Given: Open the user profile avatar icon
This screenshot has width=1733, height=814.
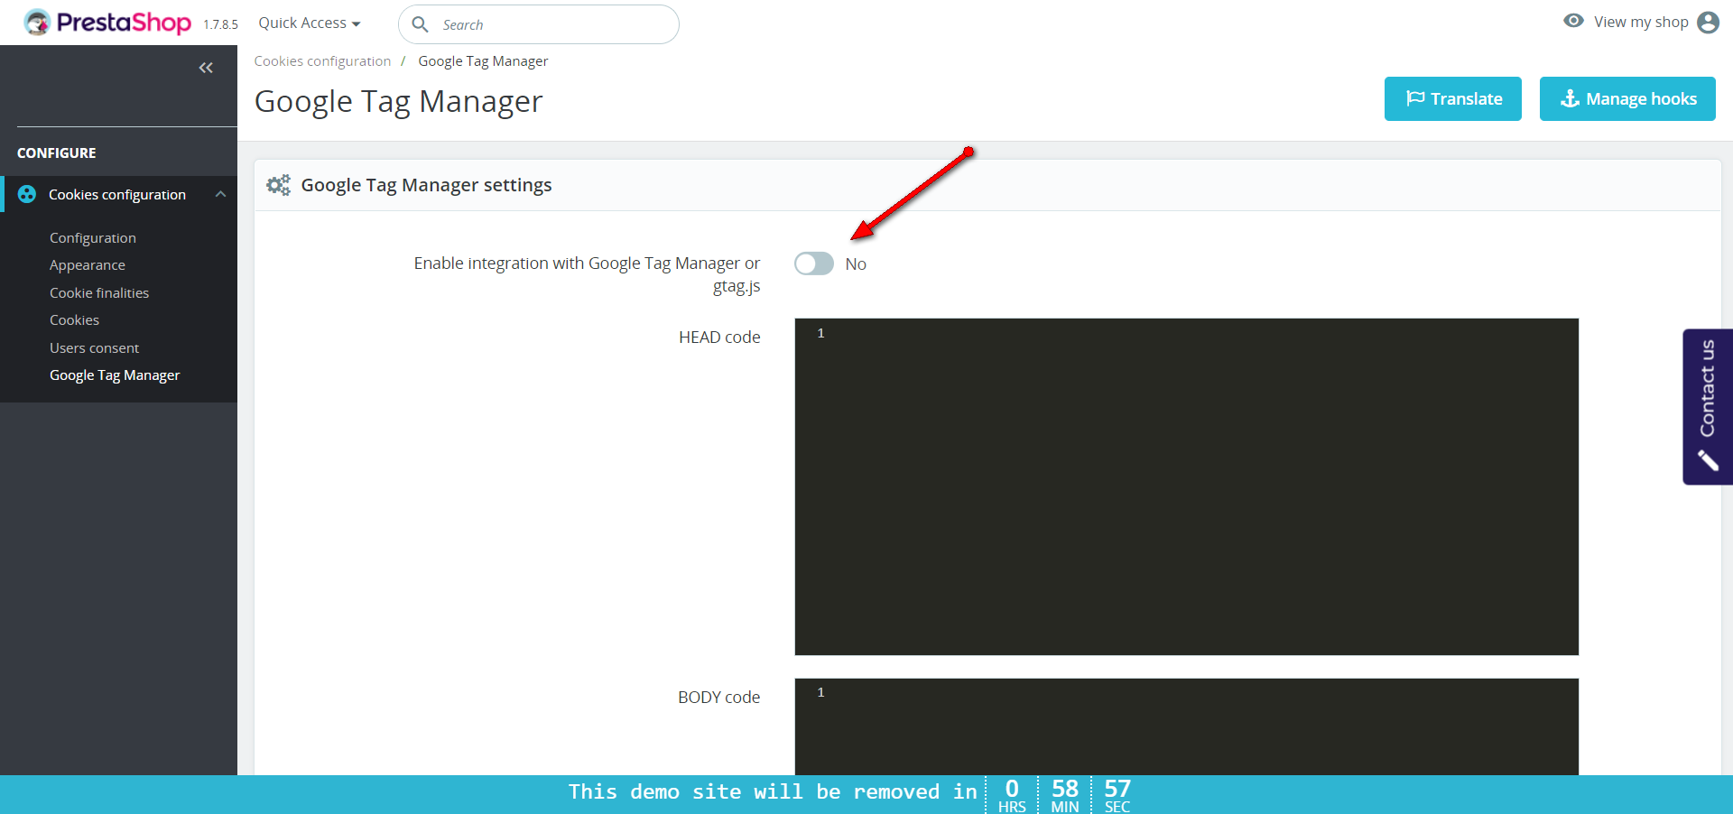Looking at the screenshot, I should (x=1708, y=23).
